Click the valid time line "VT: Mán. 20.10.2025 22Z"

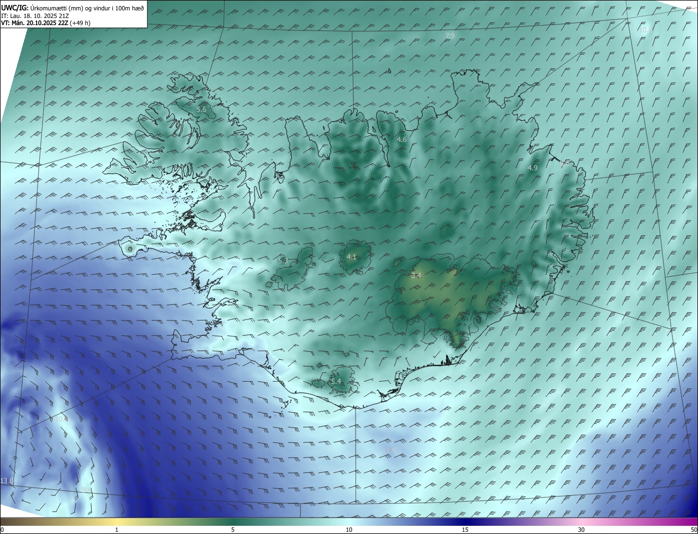(x=35, y=23)
